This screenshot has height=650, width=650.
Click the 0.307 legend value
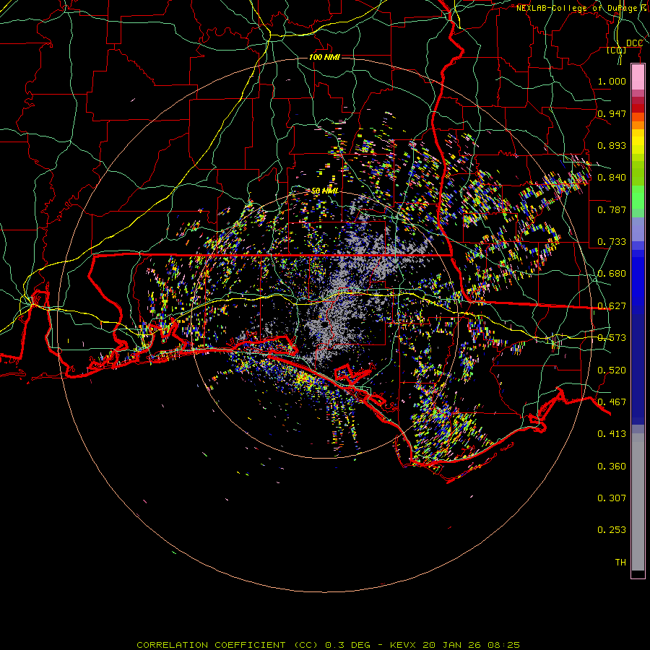coord(612,498)
